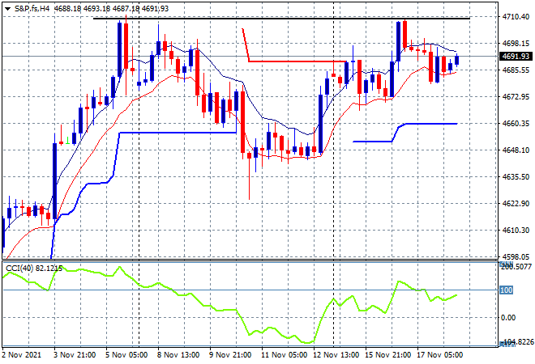Screen dimensions: 535x364
Task: Click the 4698.15 price axis label
Action: [x=516, y=43]
